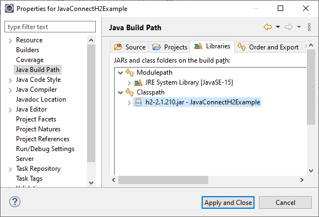The image size is (319, 217).
Task: Open Run/Debug Settings page
Action: click(x=45, y=149)
